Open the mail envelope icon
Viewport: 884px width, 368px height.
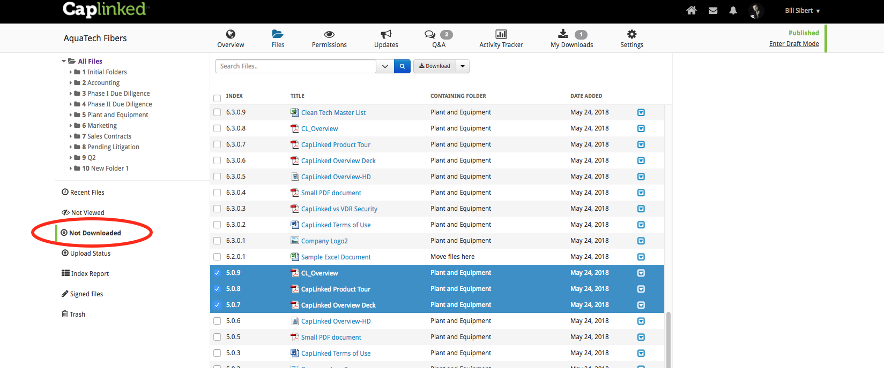pos(713,10)
